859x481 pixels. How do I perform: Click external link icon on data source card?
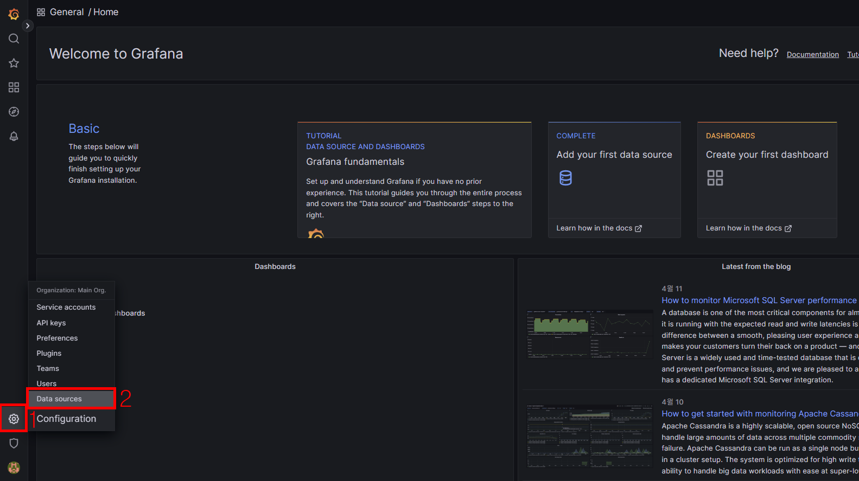click(639, 228)
